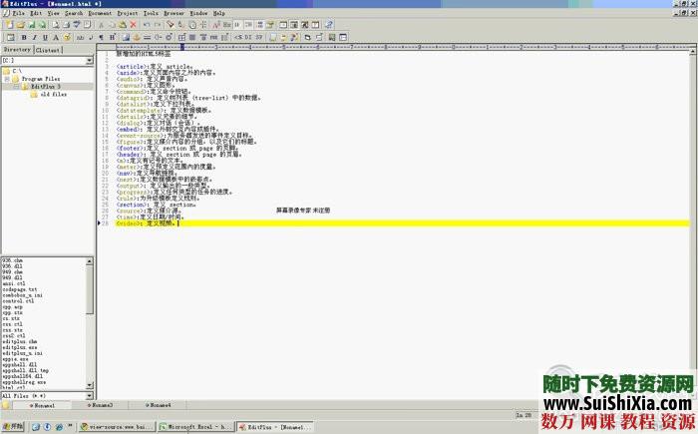
Task: Select the Program Files folder in the tree
Action: click(41, 79)
